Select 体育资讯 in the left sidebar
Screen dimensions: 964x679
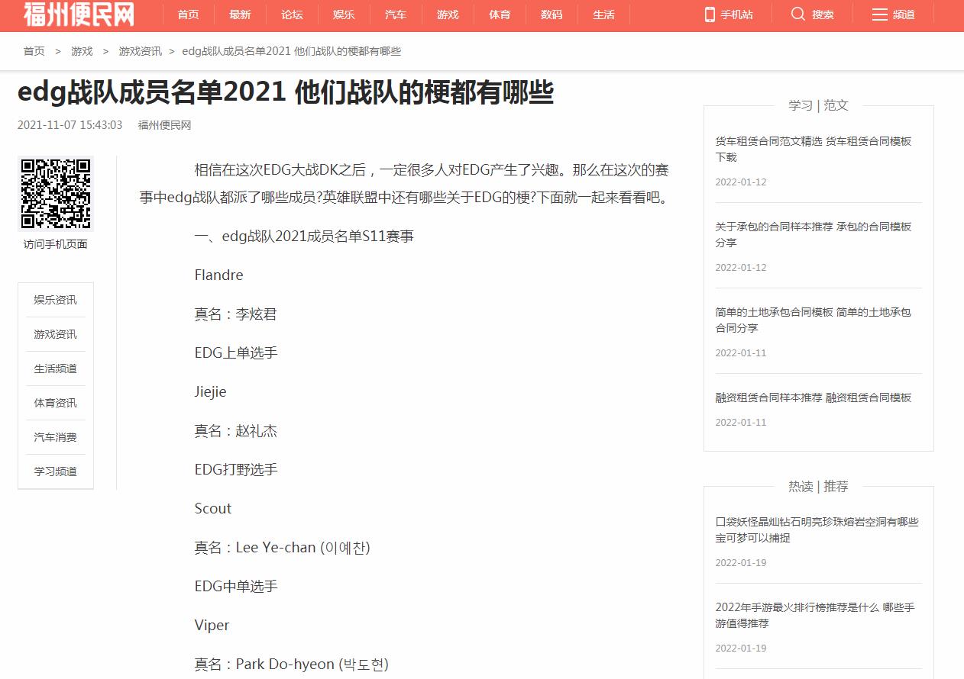pos(55,403)
